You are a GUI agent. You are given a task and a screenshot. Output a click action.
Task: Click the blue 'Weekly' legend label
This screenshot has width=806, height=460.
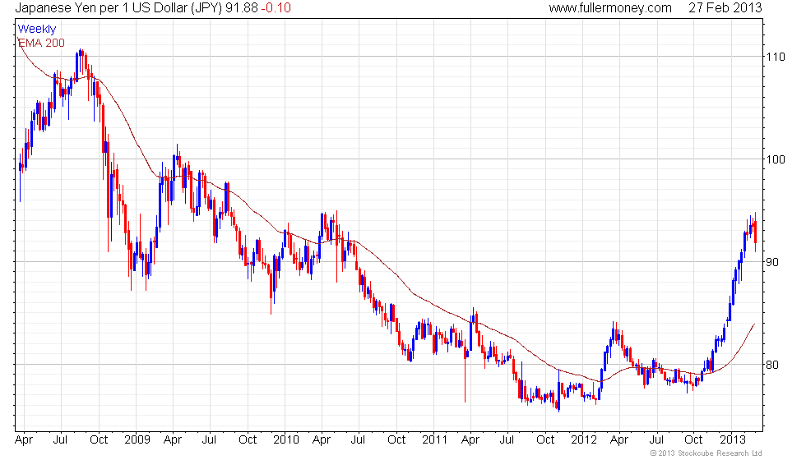click(37, 30)
